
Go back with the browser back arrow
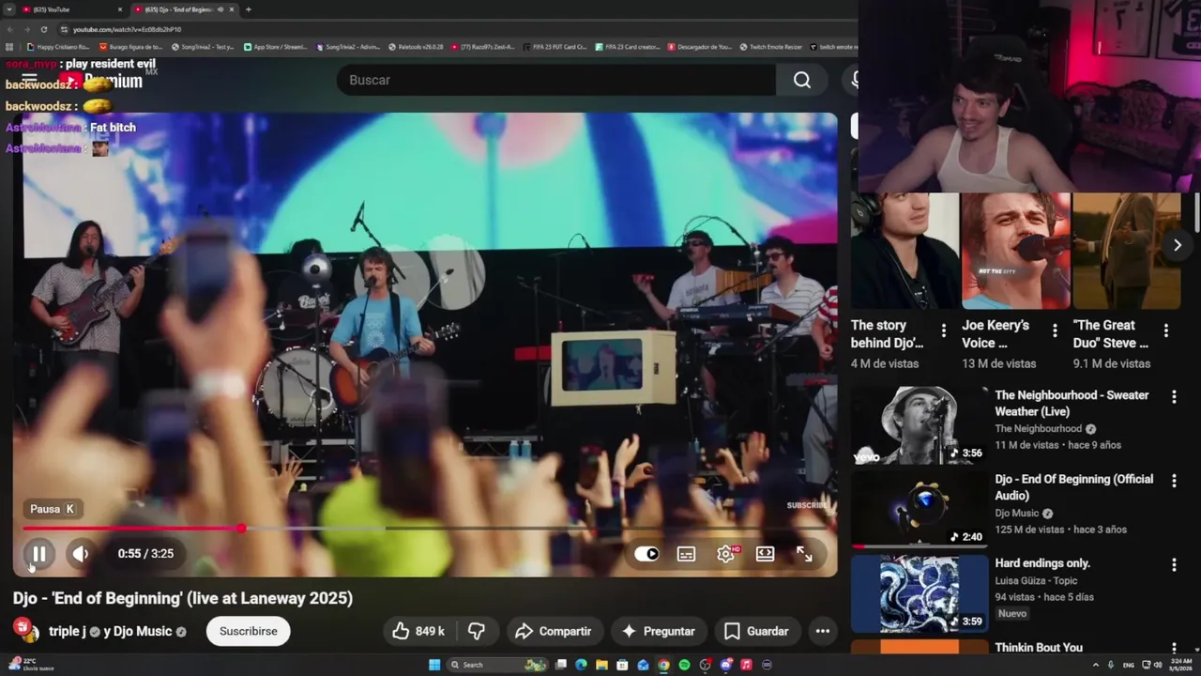(x=9, y=29)
